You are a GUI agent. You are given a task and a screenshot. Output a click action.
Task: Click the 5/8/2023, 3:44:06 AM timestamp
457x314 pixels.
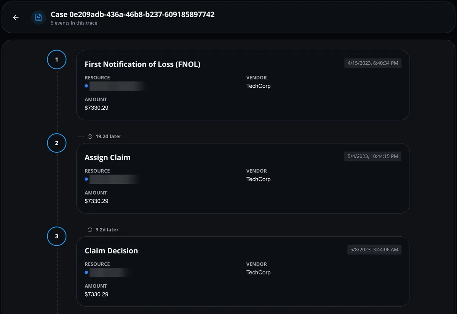click(x=374, y=250)
